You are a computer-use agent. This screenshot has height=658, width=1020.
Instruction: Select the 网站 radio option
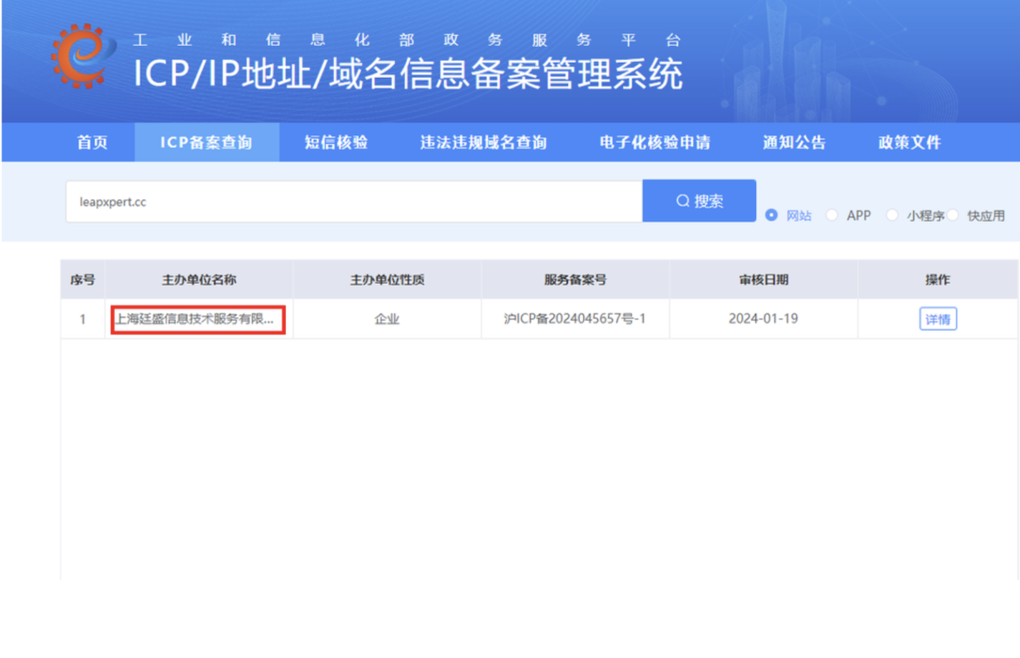771,215
